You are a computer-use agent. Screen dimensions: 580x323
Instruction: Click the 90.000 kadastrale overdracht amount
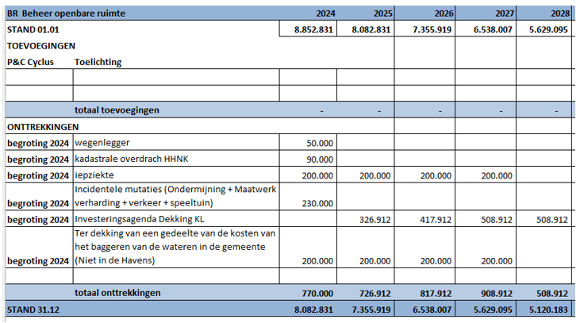(x=319, y=160)
